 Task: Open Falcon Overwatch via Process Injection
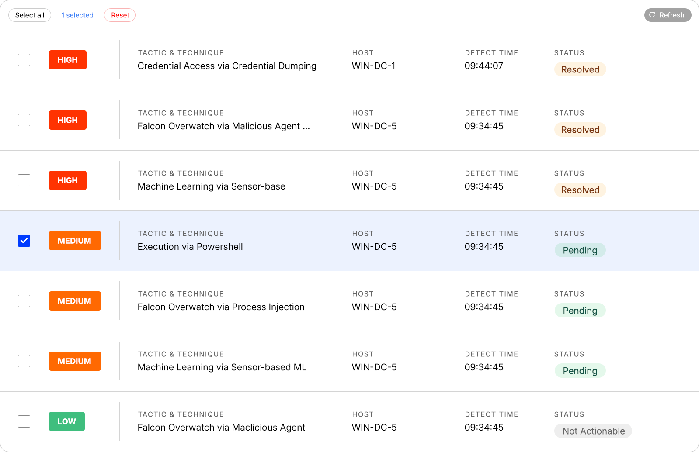[221, 307]
